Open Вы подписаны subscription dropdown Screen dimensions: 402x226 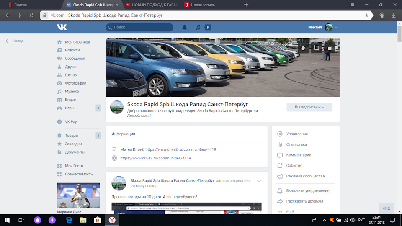[x=309, y=107]
